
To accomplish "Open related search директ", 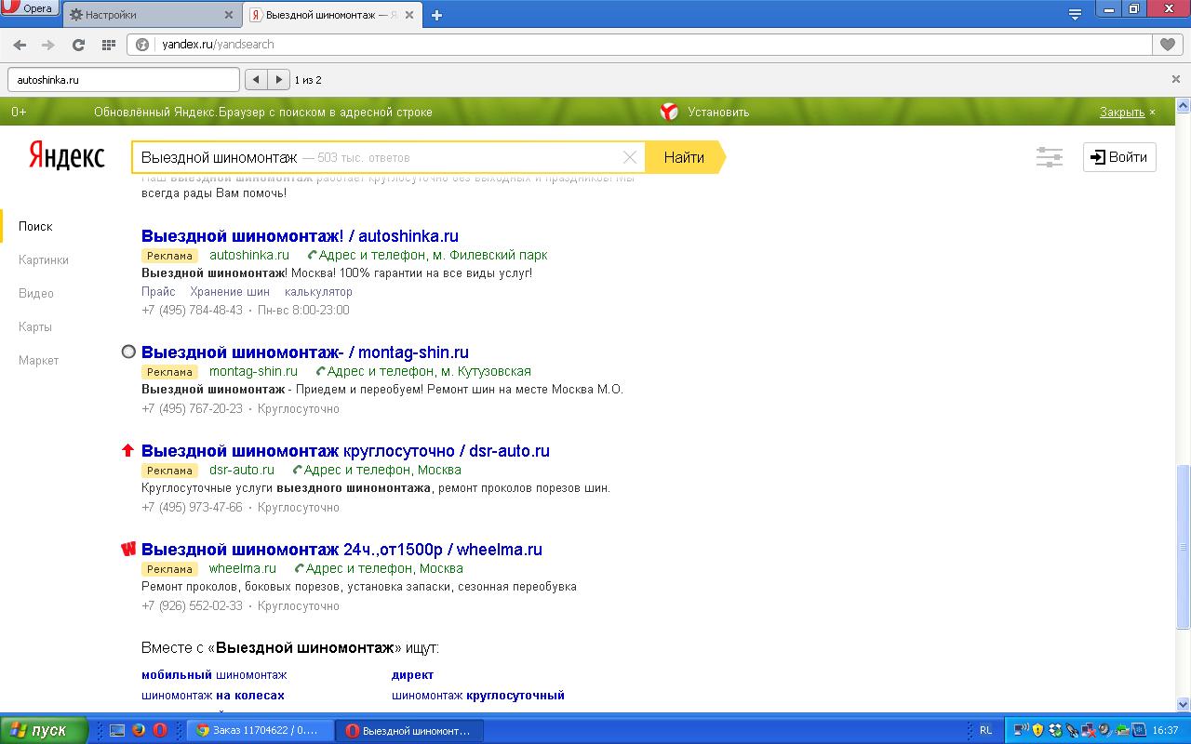I will [412, 675].
